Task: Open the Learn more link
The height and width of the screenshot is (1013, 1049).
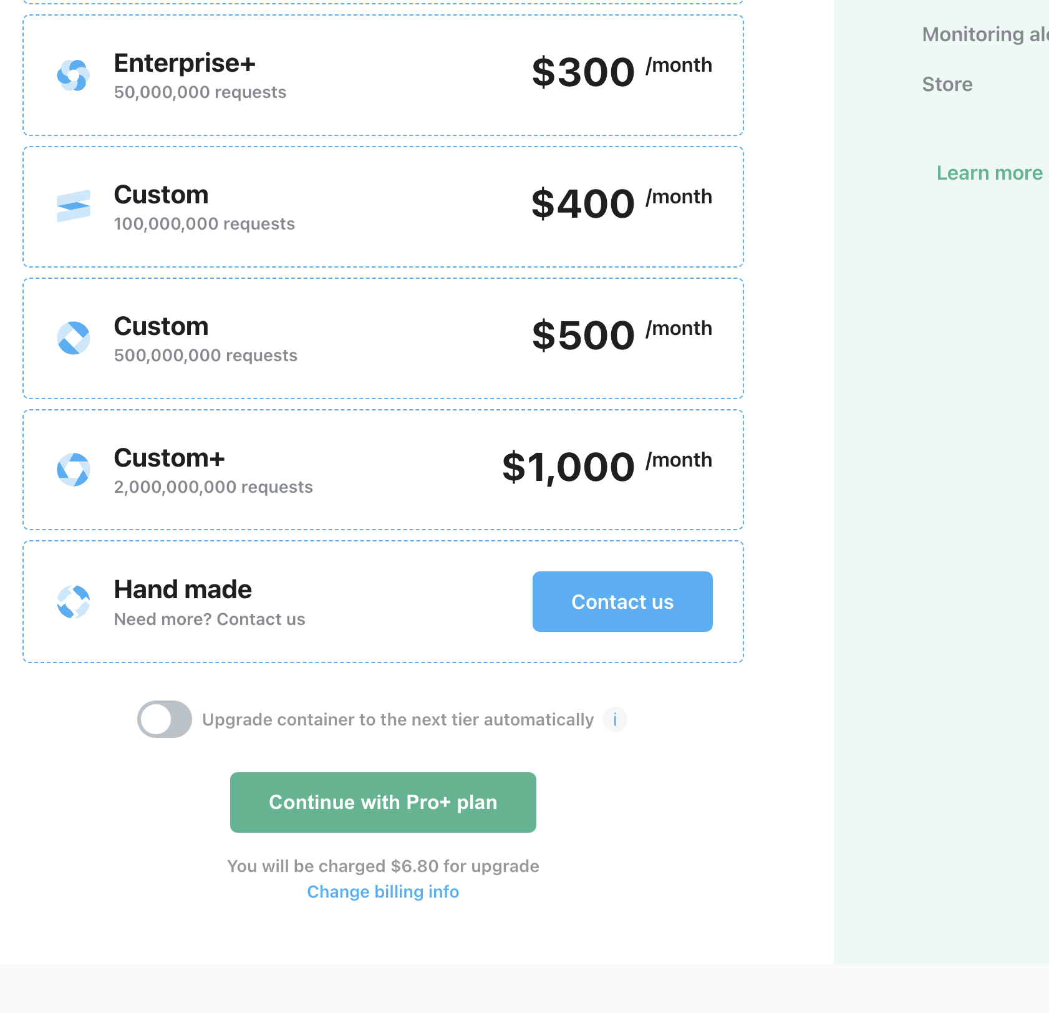Action: [x=990, y=173]
